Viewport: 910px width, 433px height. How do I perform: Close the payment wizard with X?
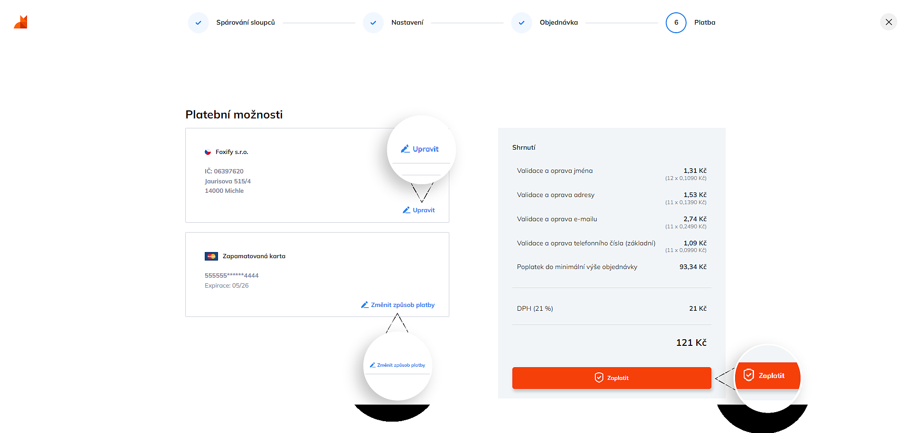[x=889, y=22]
